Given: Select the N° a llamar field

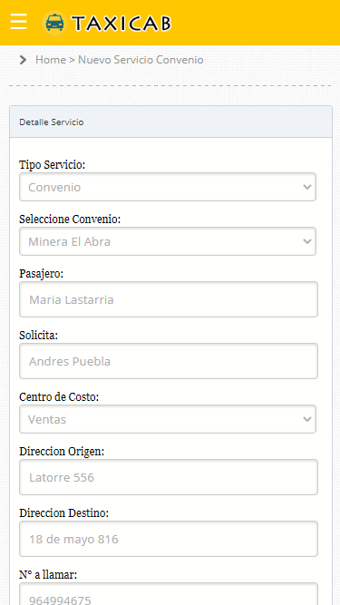Looking at the screenshot, I should click(x=169, y=594).
